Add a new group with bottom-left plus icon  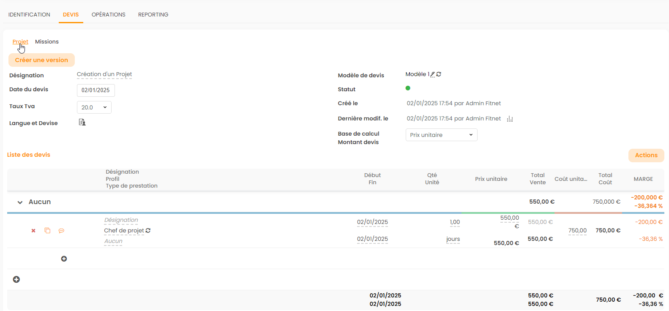(16, 279)
